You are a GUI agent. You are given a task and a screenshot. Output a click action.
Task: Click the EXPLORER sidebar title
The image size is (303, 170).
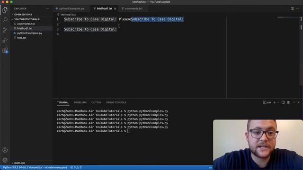[20, 8]
